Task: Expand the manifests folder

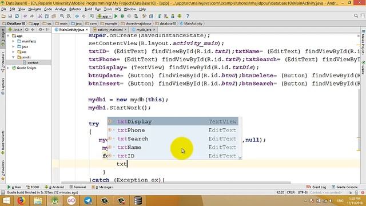Action: point(13,41)
